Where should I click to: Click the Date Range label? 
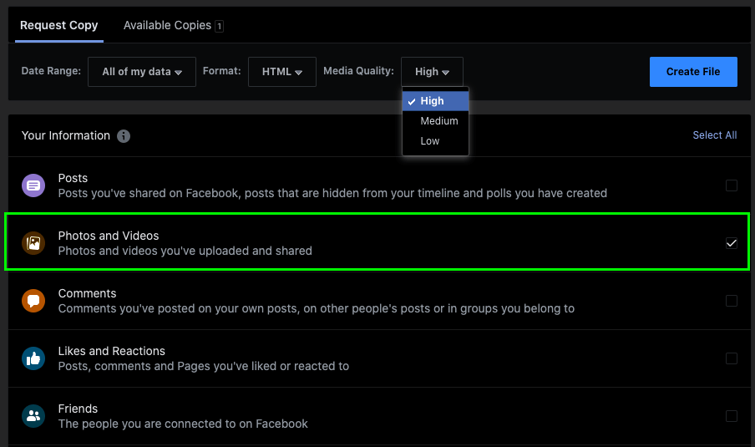pos(51,71)
